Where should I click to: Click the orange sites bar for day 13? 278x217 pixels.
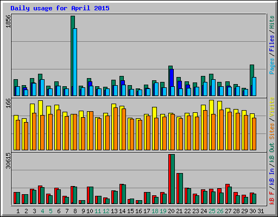[116, 129]
